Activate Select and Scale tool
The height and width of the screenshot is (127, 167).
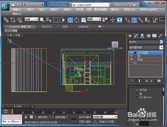coord(84,20)
